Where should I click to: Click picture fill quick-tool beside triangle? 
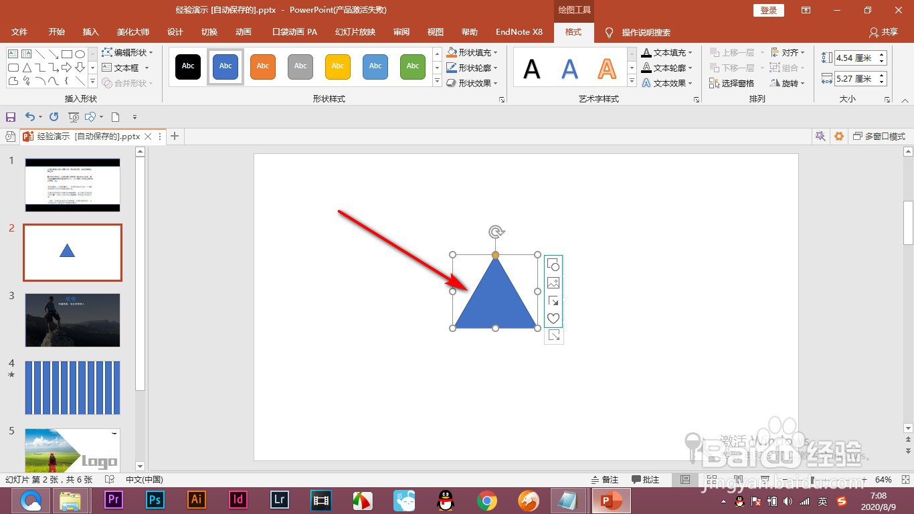coord(553,283)
